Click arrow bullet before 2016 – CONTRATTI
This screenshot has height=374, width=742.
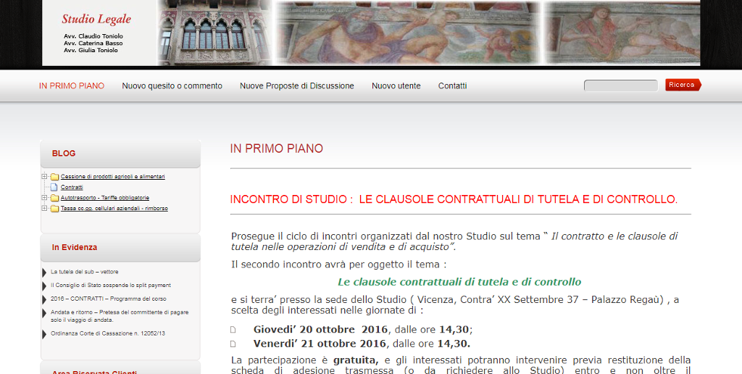44,299
